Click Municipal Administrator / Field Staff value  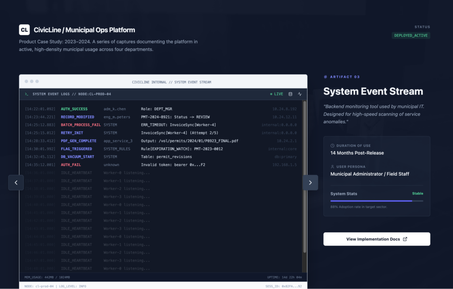(x=370, y=174)
